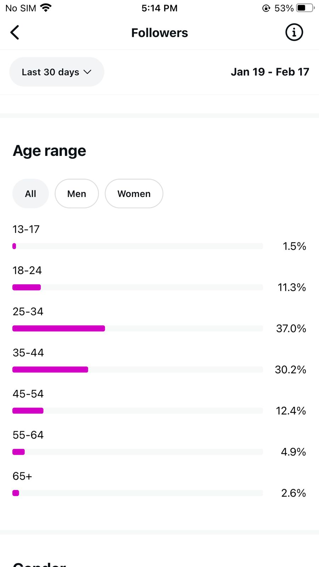
Task: Tap the Jan 19 - Feb 17 date range
Action: [270, 72]
